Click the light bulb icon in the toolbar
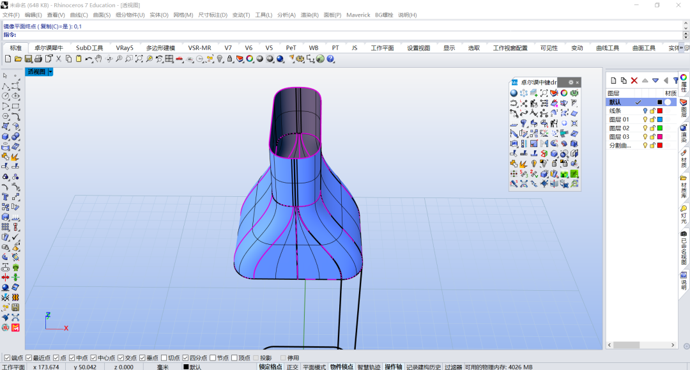This screenshot has width=690, height=370. (x=220, y=59)
